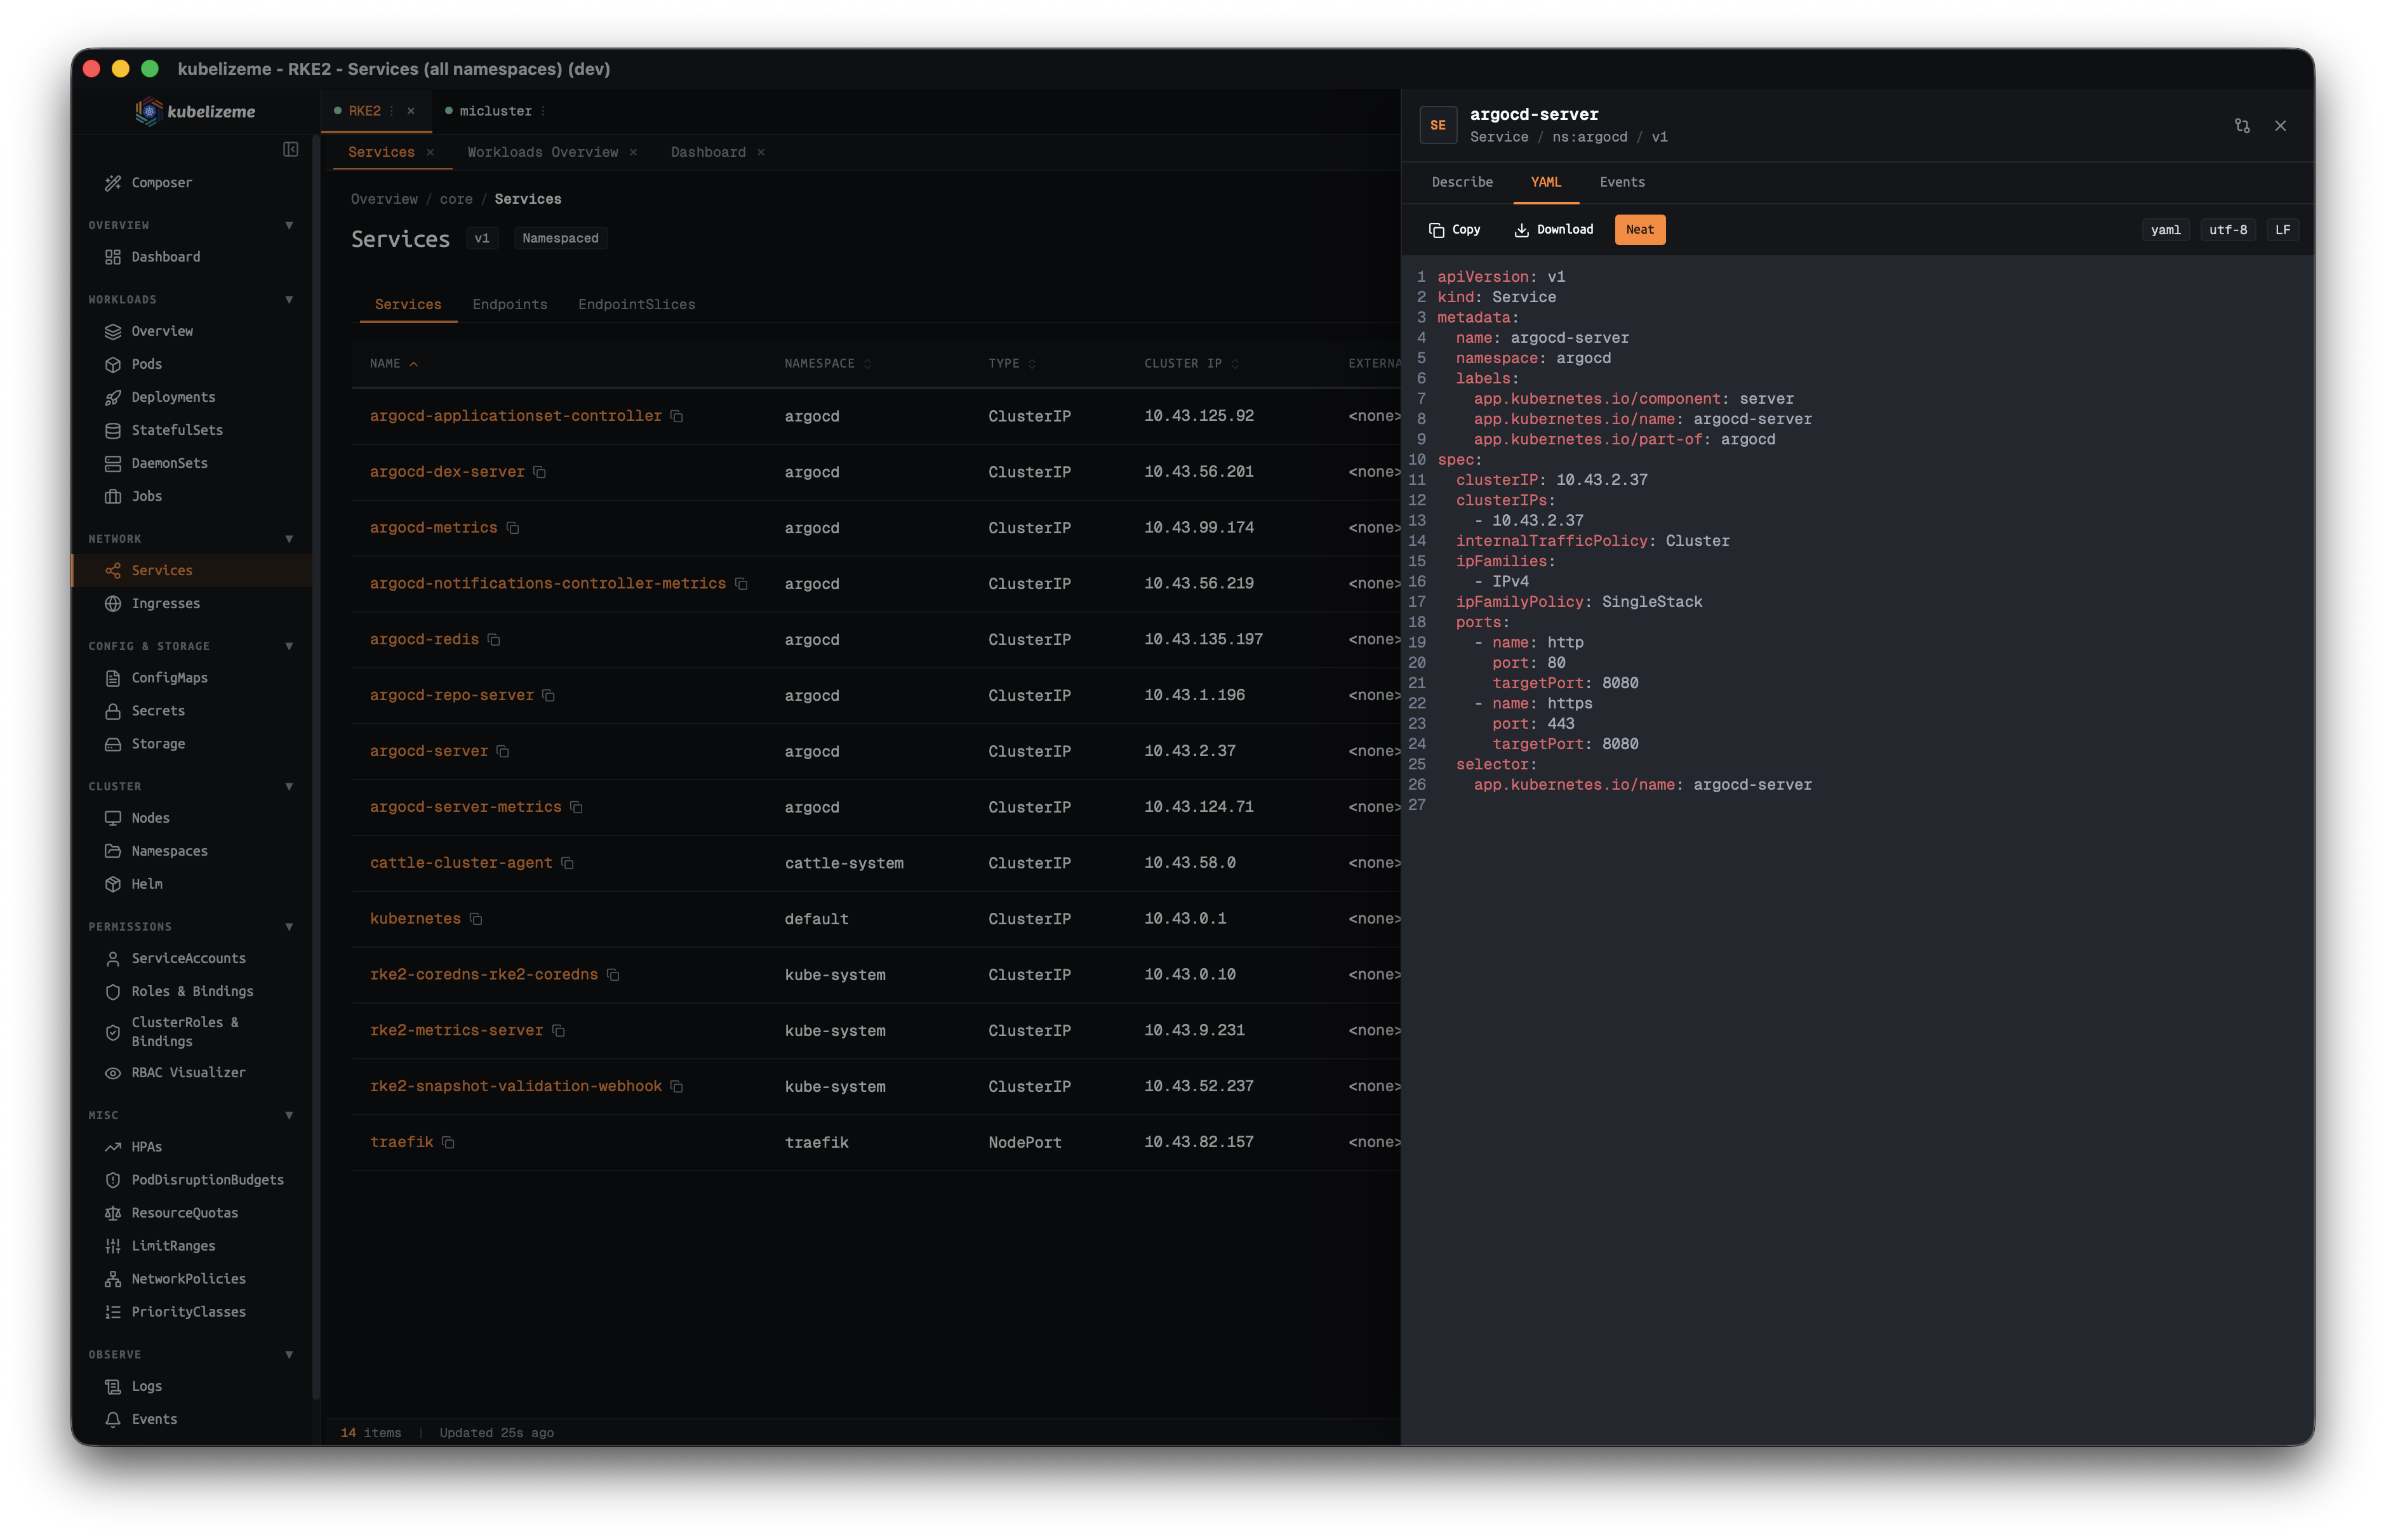Switch to the EndpointSlices tab
The image size is (2386, 1540).
click(x=636, y=304)
